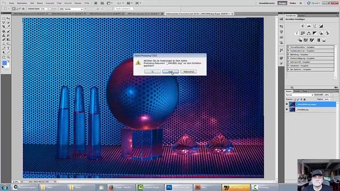Select the Lasso tool

point(4,23)
